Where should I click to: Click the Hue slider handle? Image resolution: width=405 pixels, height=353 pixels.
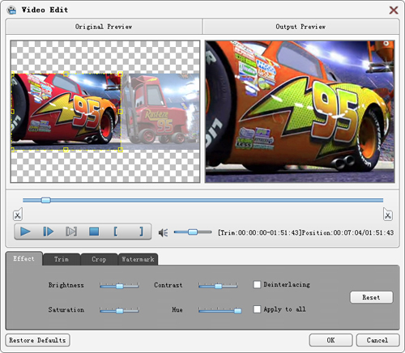point(237,311)
